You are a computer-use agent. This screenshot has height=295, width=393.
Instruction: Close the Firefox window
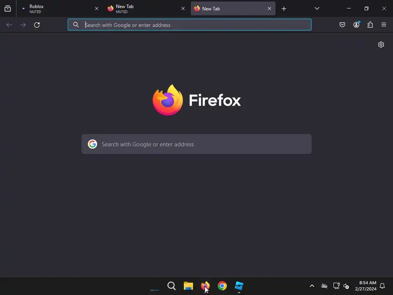384,8
